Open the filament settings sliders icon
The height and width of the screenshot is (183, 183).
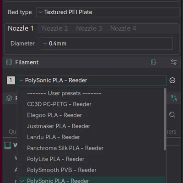(x=173, y=62)
